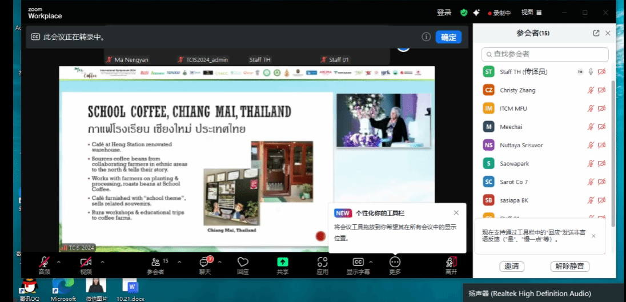
Task: Expand audio options arrow beside 音频
Action: coord(61,262)
